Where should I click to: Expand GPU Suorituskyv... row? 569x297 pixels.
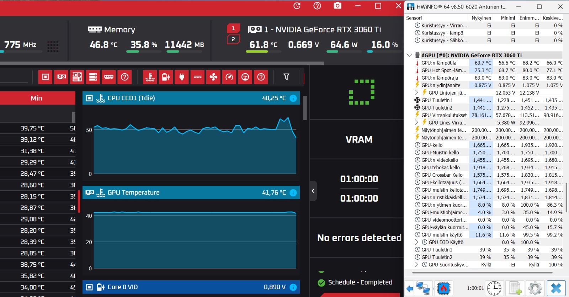417,264
